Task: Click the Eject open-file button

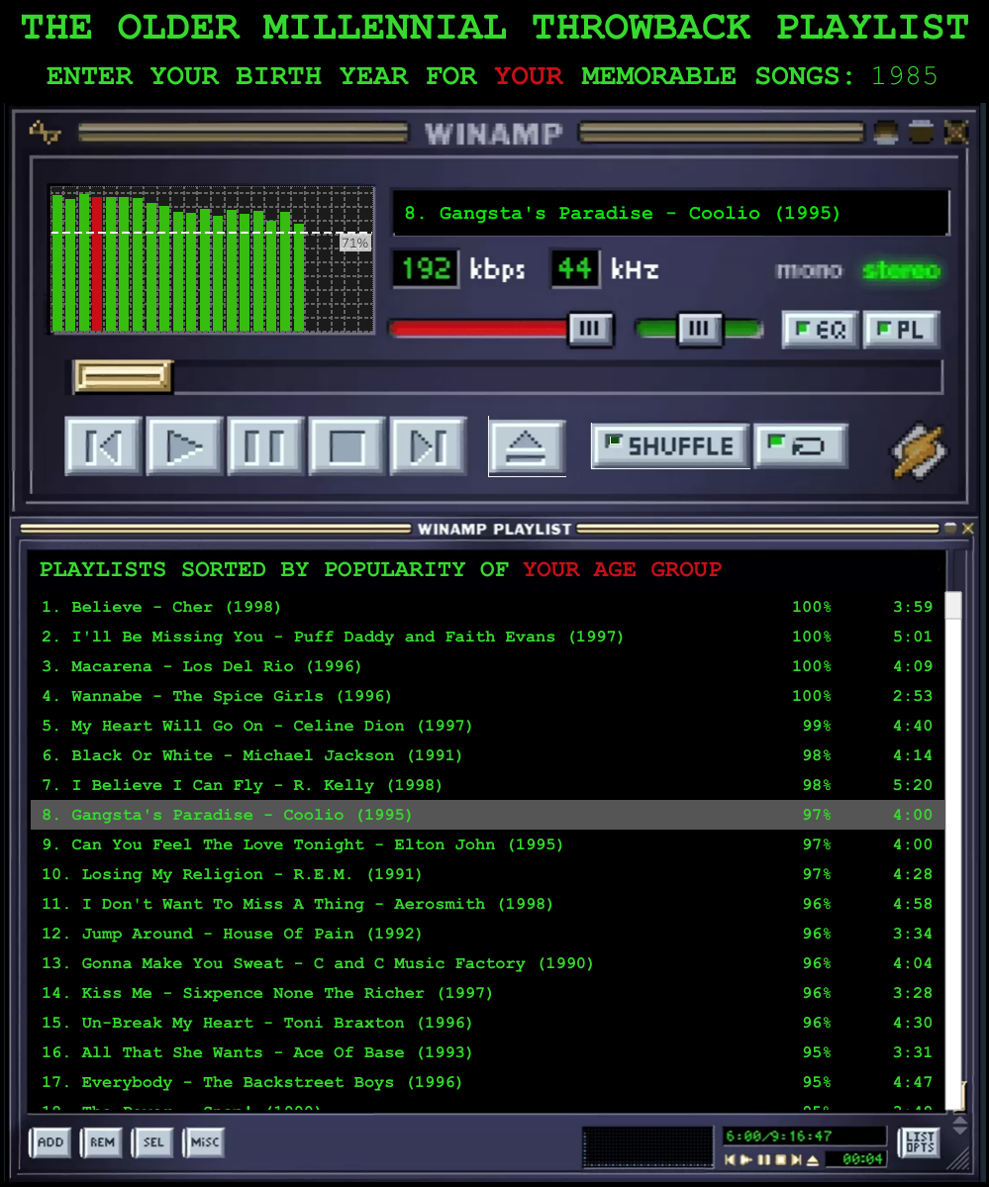Action: pyautogui.click(x=527, y=447)
